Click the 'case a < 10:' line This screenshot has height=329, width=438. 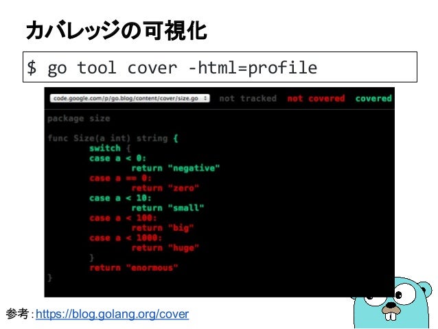tap(120, 198)
